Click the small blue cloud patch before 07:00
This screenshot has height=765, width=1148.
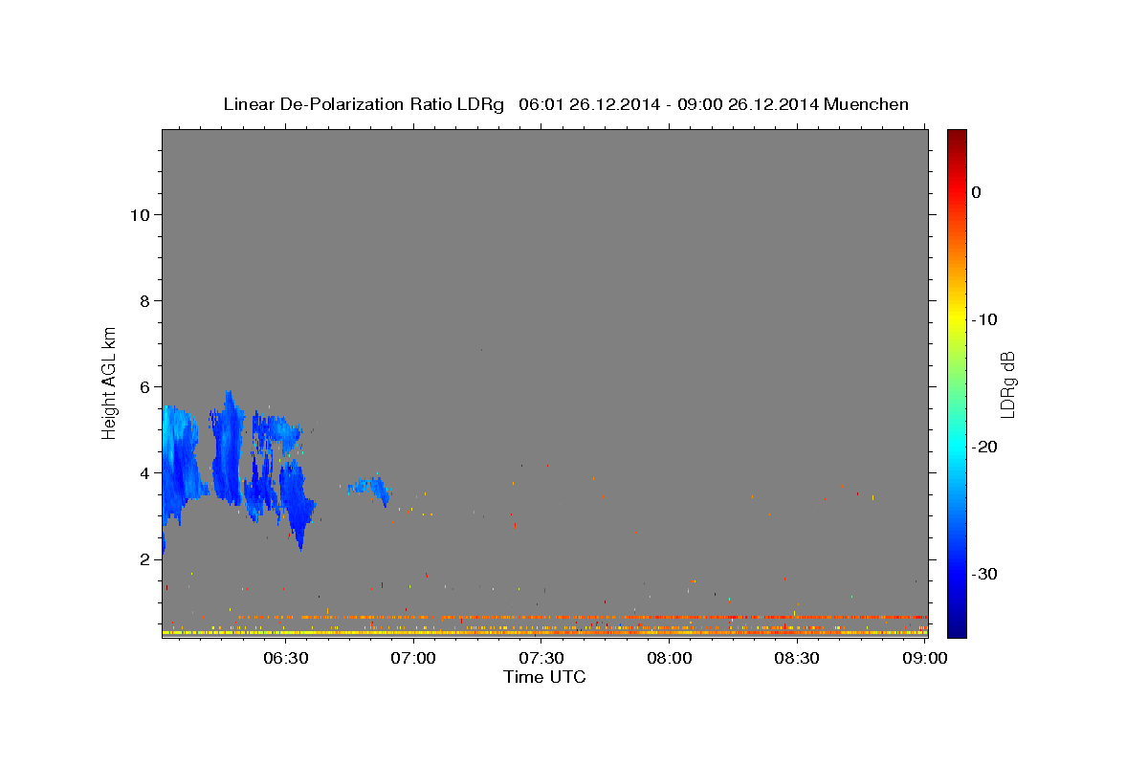click(371, 489)
